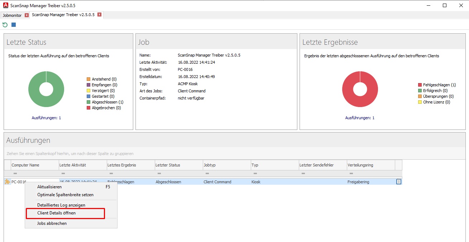Close the Jobmonitor tab with its red X
The image size is (469, 242).
[27, 15]
